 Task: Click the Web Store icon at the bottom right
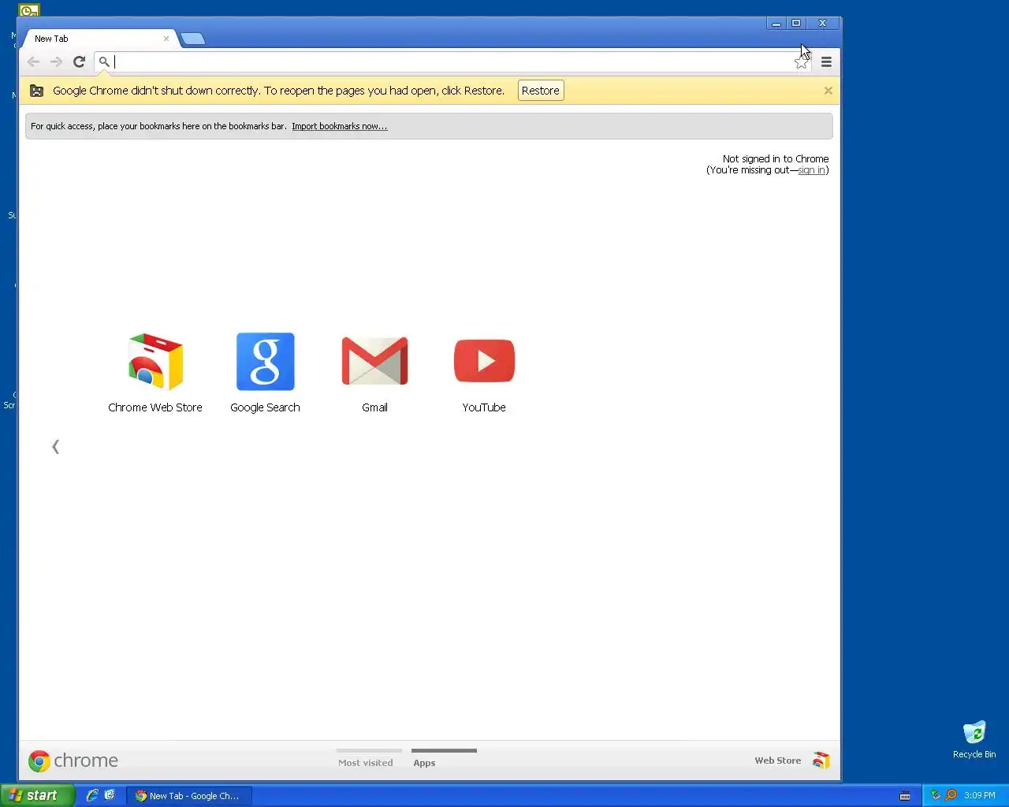point(821,760)
